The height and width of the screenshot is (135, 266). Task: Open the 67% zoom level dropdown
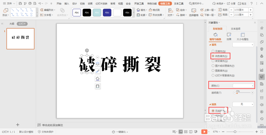217,132
